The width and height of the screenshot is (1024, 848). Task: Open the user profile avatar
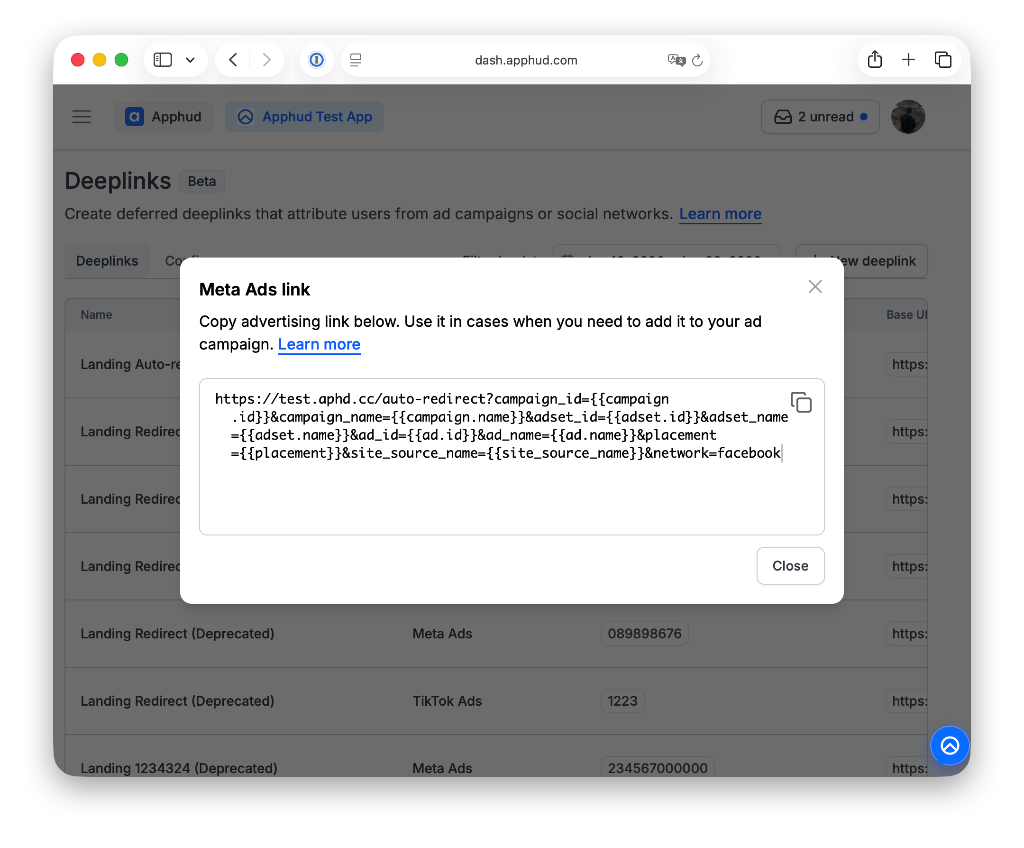[907, 117]
